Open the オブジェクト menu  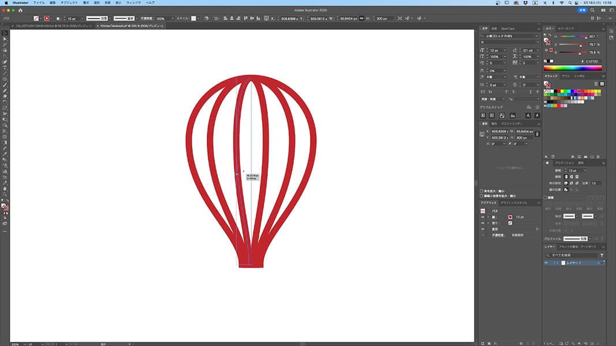point(68,3)
